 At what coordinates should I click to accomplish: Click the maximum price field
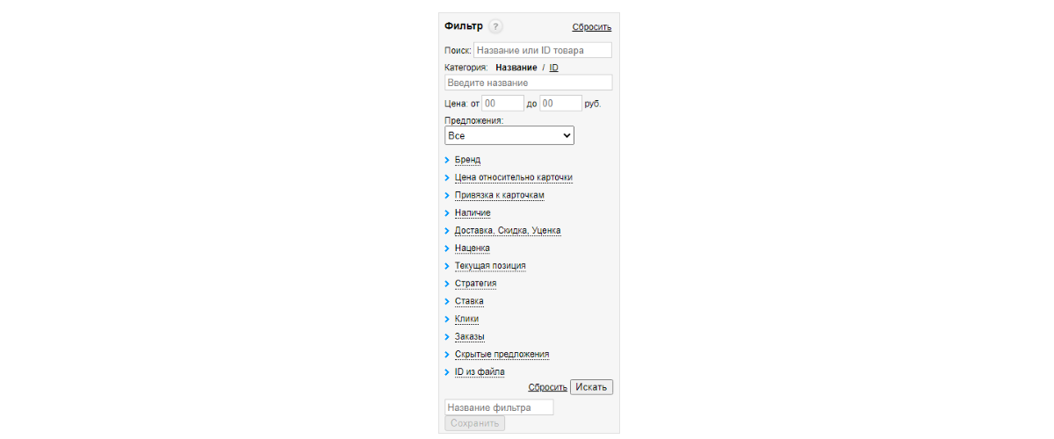(x=559, y=104)
